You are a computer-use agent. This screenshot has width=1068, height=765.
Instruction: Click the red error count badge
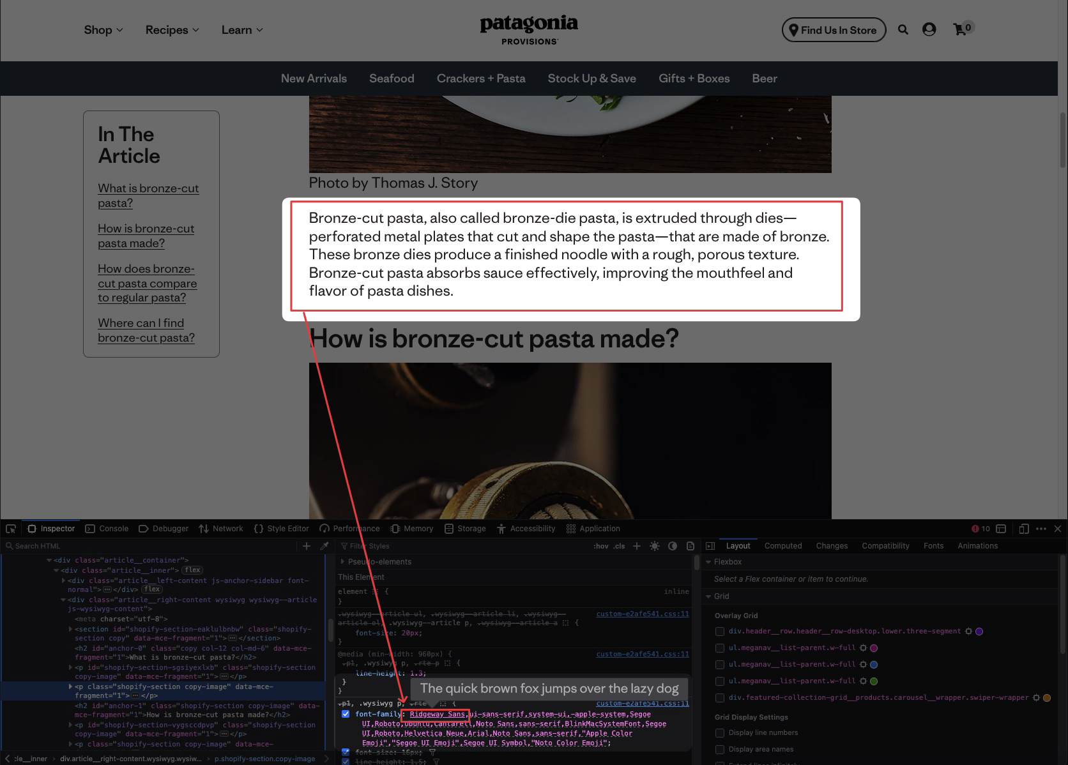(x=980, y=529)
